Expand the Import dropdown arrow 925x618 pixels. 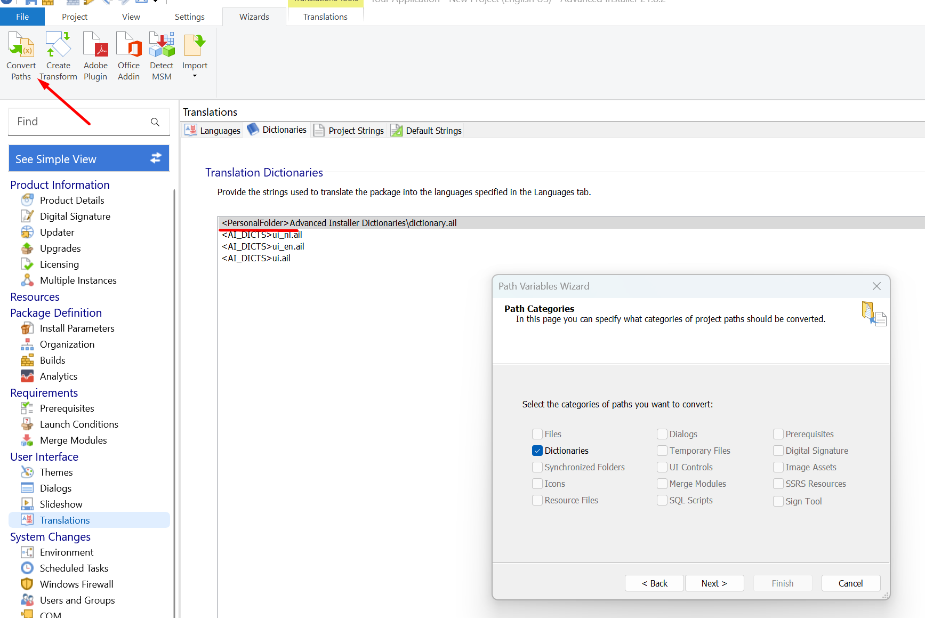pos(195,76)
